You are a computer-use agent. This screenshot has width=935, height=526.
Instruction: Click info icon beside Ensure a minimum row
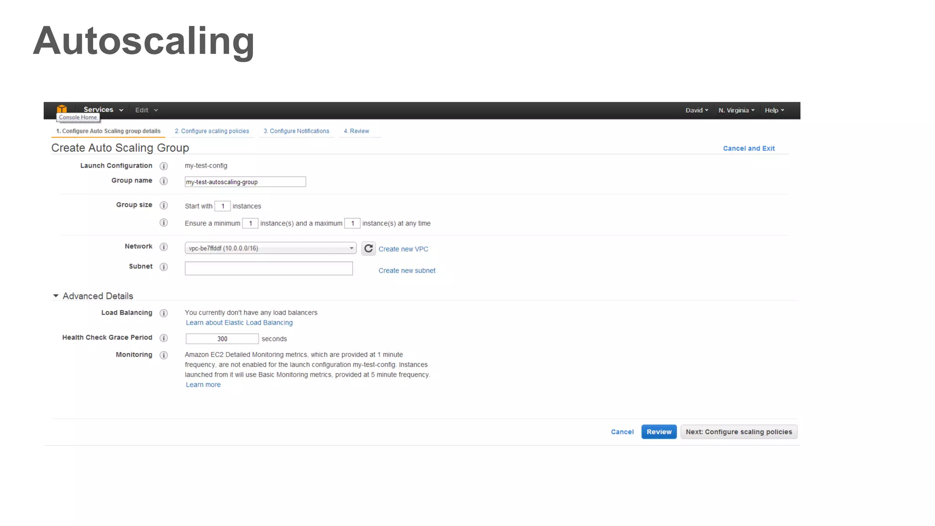click(163, 223)
